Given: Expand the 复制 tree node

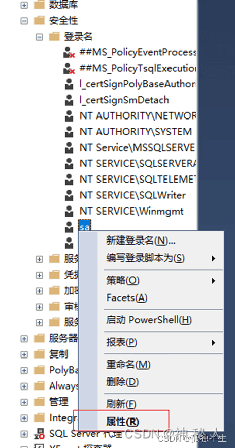Looking at the screenshot, I should 24,354.
